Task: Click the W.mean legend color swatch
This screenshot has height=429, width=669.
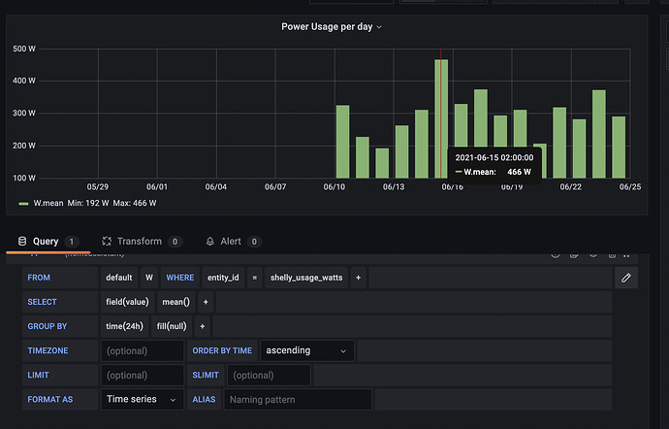Action: click(x=23, y=204)
